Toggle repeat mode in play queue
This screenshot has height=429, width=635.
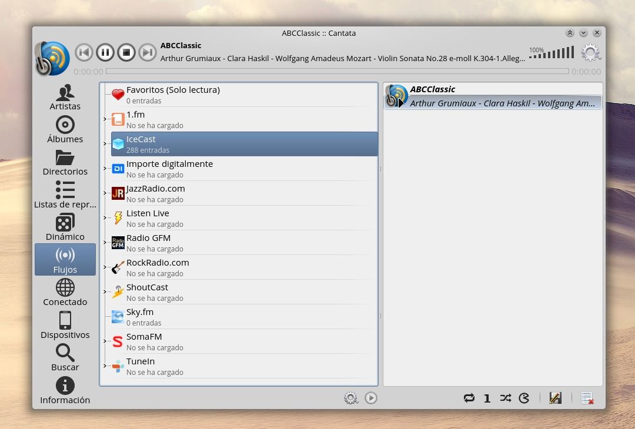(x=469, y=398)
